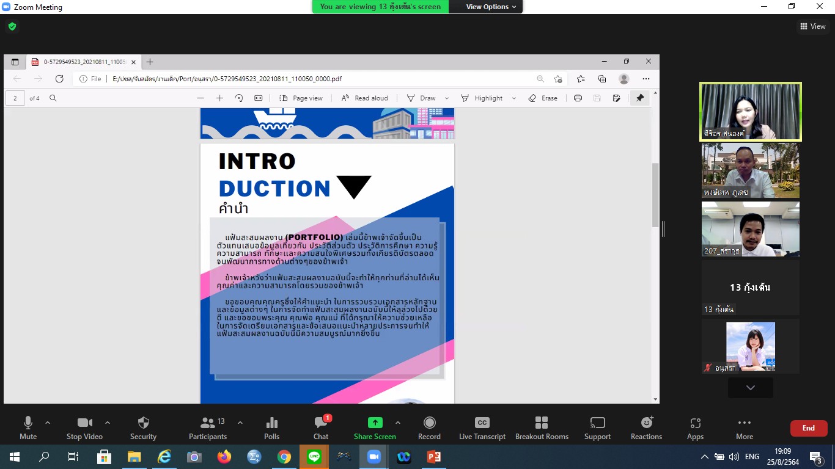Click the Live Transcript CC icon
This screenshot has height=469, width=835.
pos(482,427)
